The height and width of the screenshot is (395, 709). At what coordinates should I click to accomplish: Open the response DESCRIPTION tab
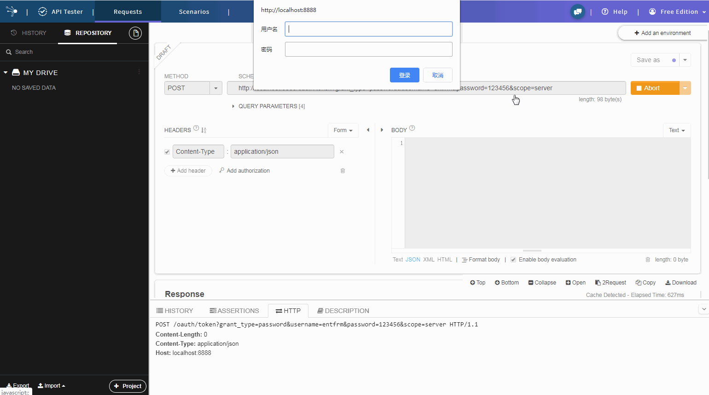click(x=343, y=311)
